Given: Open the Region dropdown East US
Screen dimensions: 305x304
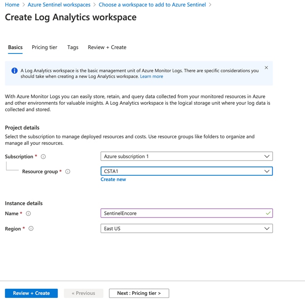Looking at the screenshot, I should [186, 228].
